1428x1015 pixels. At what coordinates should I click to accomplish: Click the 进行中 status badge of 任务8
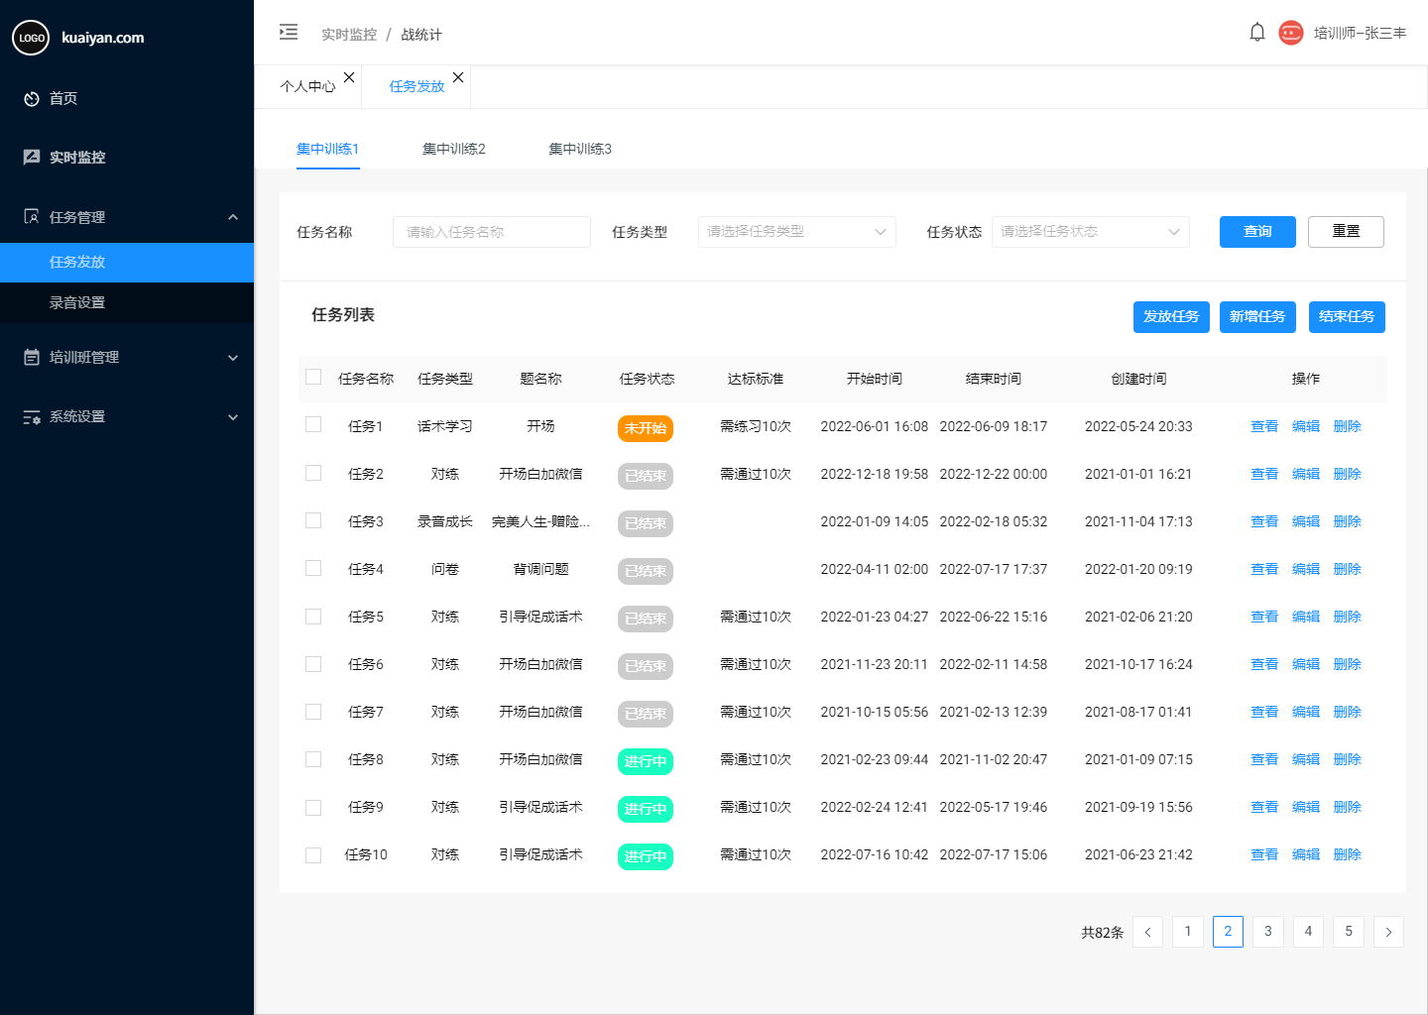646,761
